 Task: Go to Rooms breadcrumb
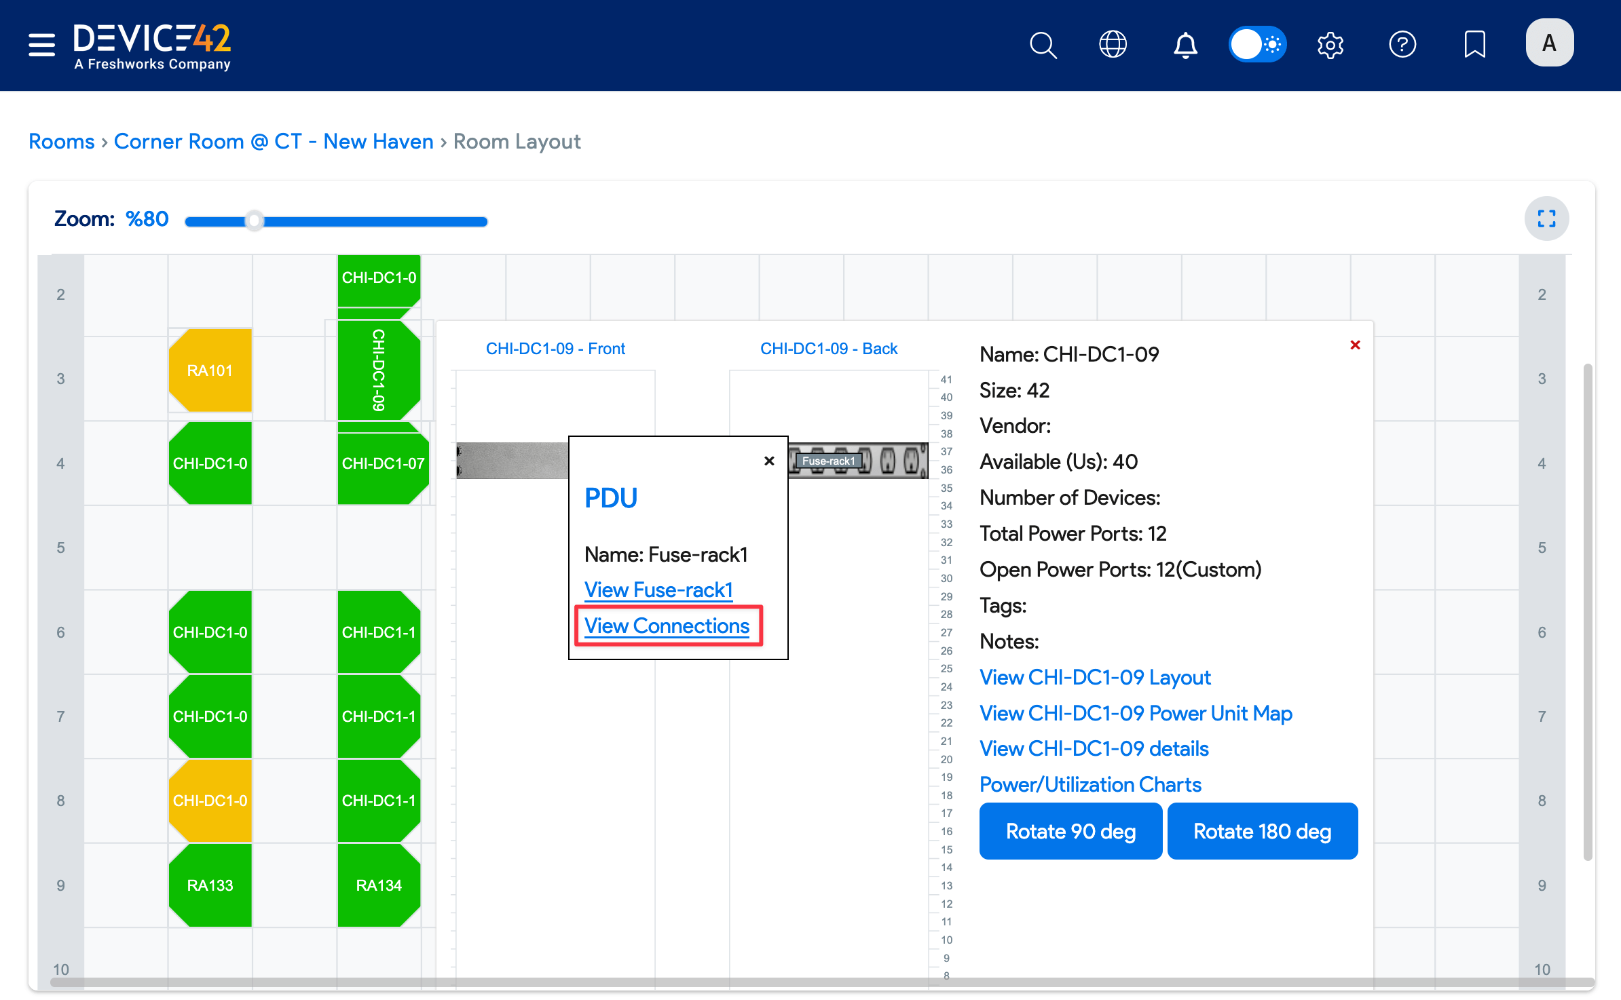[x=61, y=141]
